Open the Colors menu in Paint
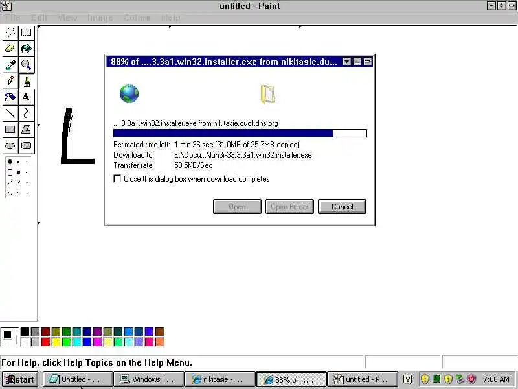Viewport: 518px width, 389px height. click(137, 18)
